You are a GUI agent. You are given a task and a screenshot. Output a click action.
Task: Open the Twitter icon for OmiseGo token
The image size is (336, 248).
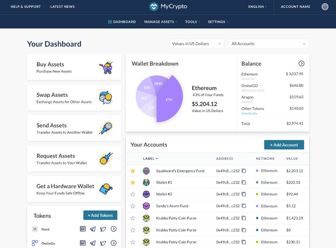click(103, 243)
